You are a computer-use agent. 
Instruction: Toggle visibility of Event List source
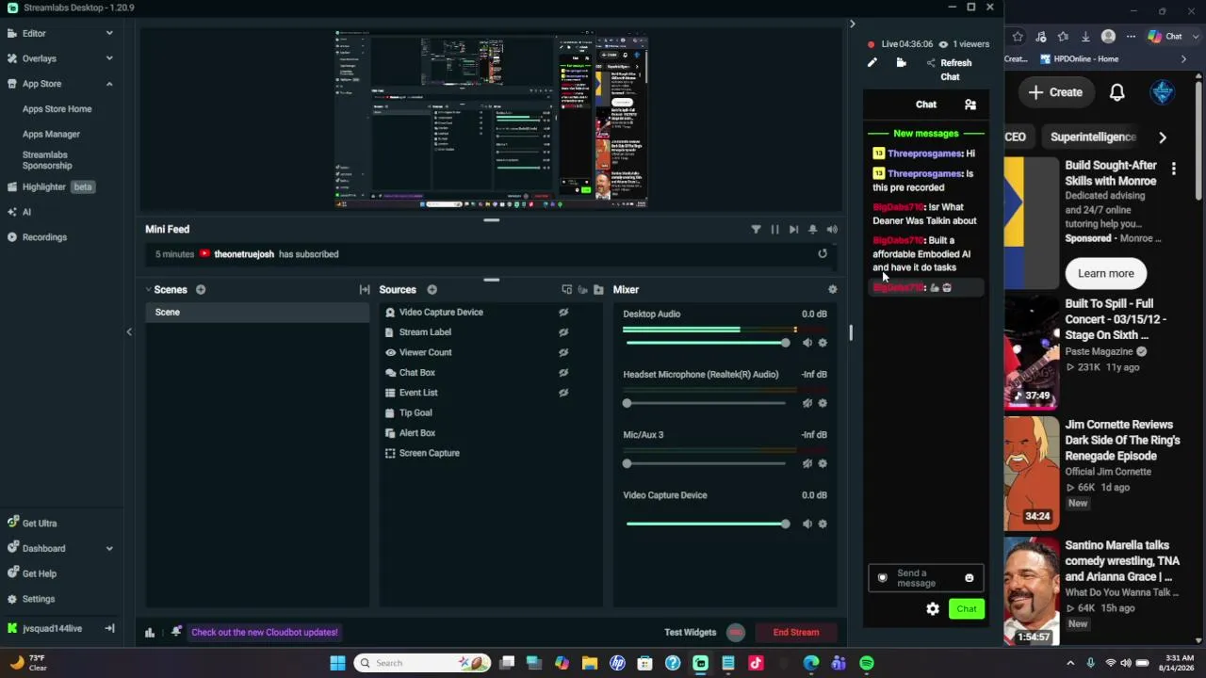(x=563, y=393)
